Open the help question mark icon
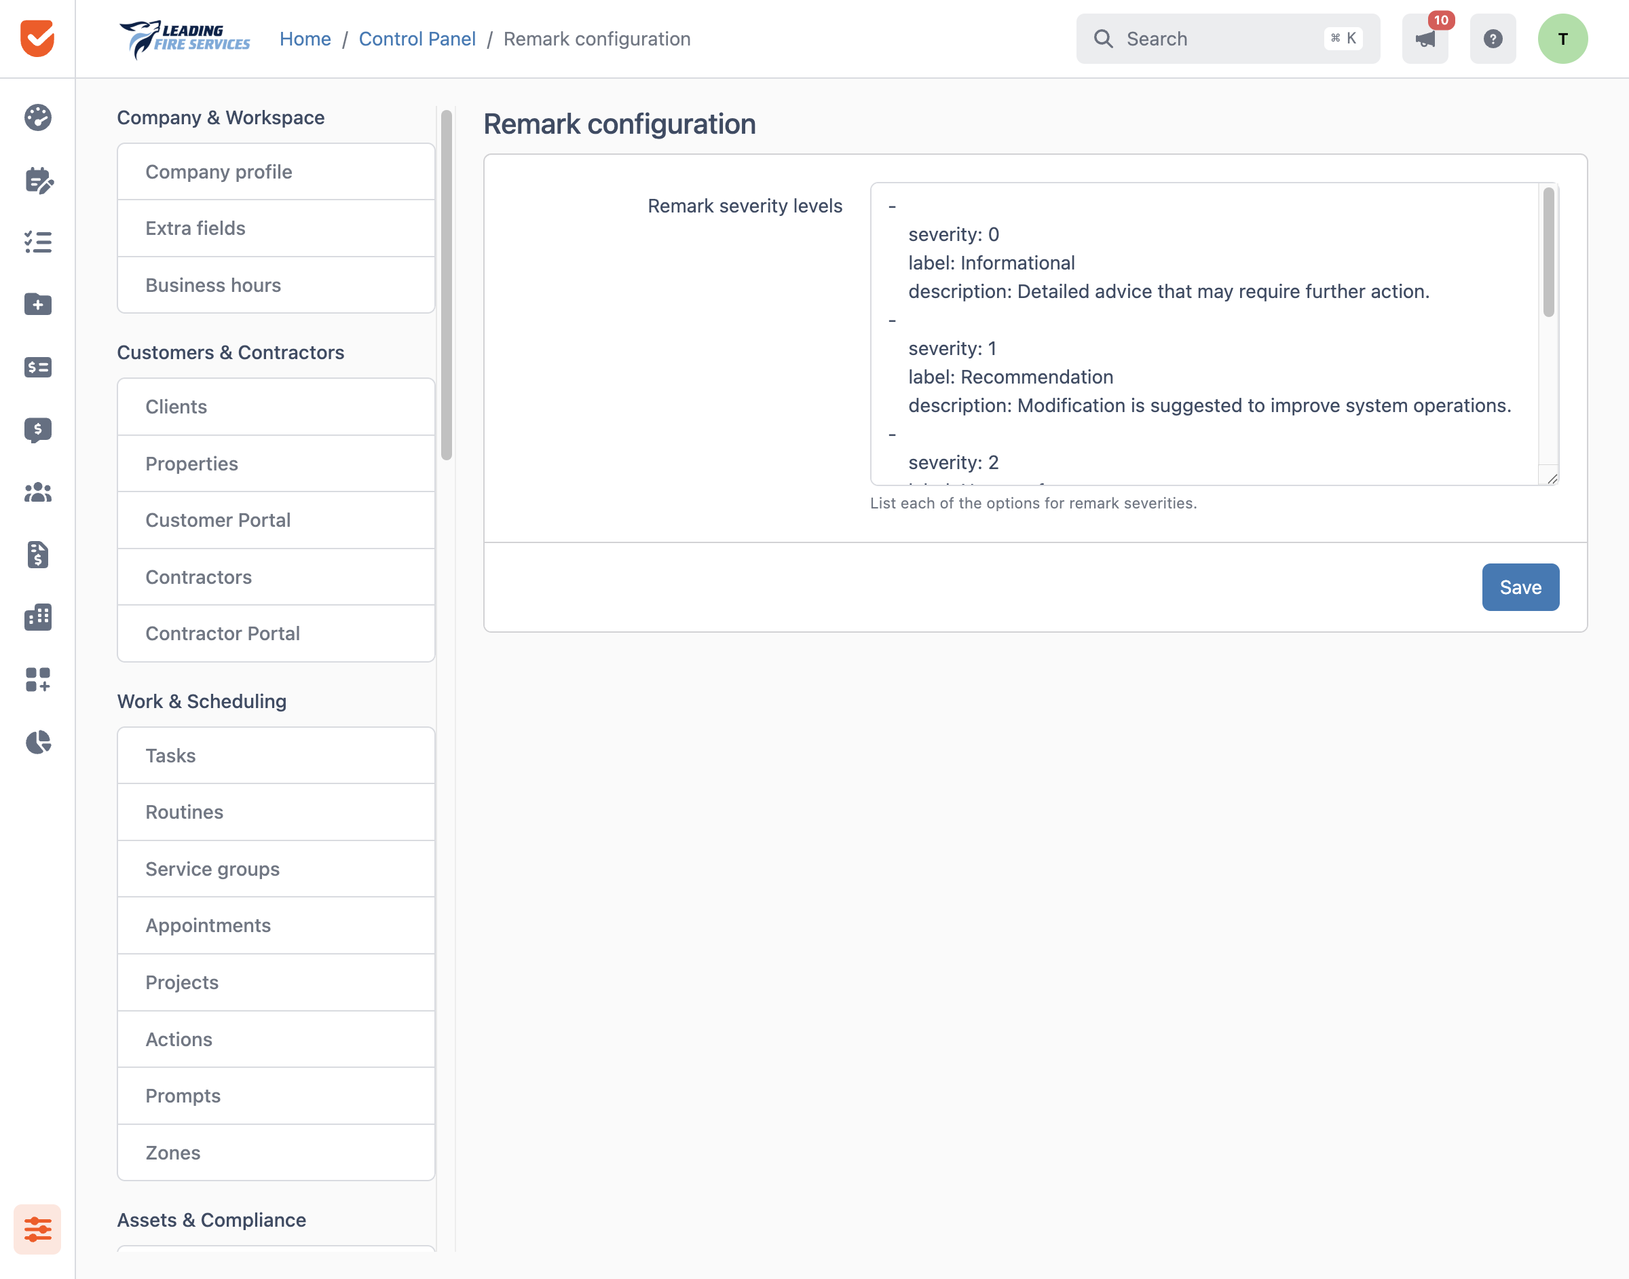 pyautogui.click(x=1493, y=38)
